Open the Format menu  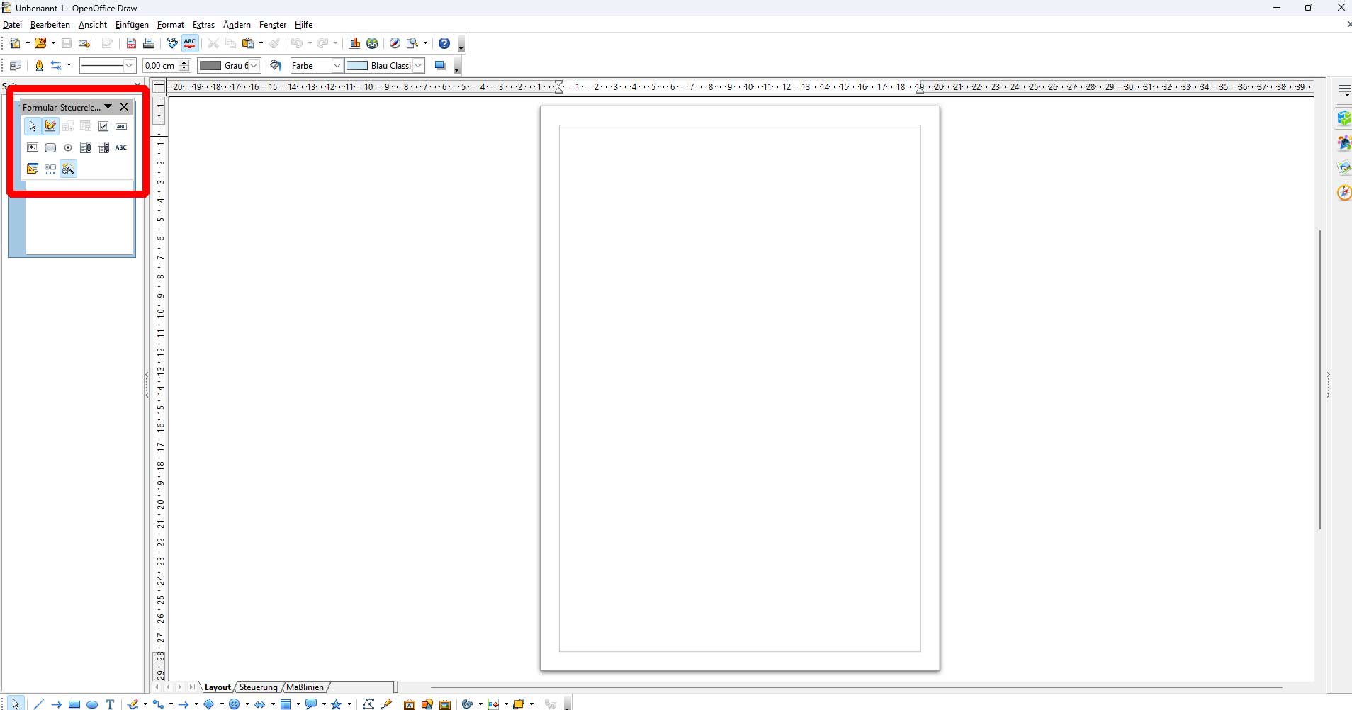pyautogui.click(x=171, y=24)
